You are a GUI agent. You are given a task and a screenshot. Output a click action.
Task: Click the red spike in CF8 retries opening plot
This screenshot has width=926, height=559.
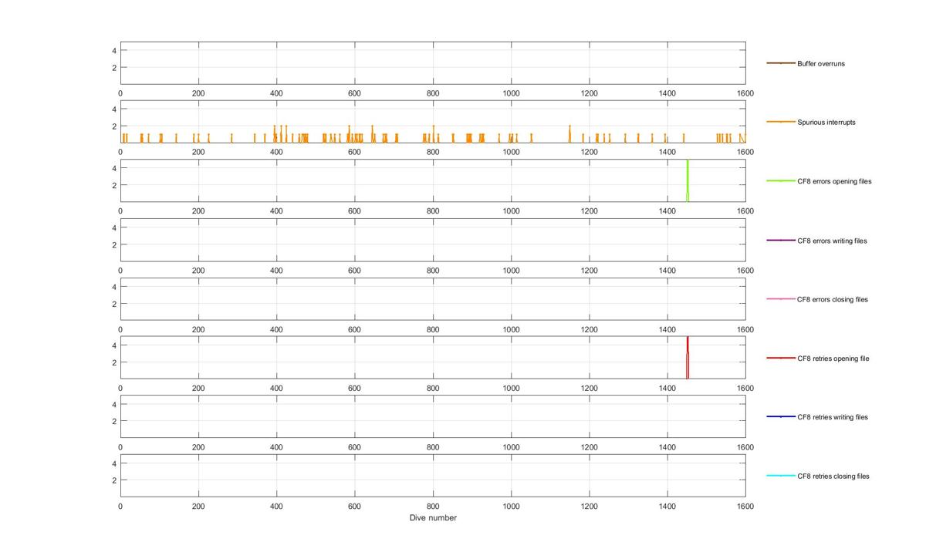(687, 357)
